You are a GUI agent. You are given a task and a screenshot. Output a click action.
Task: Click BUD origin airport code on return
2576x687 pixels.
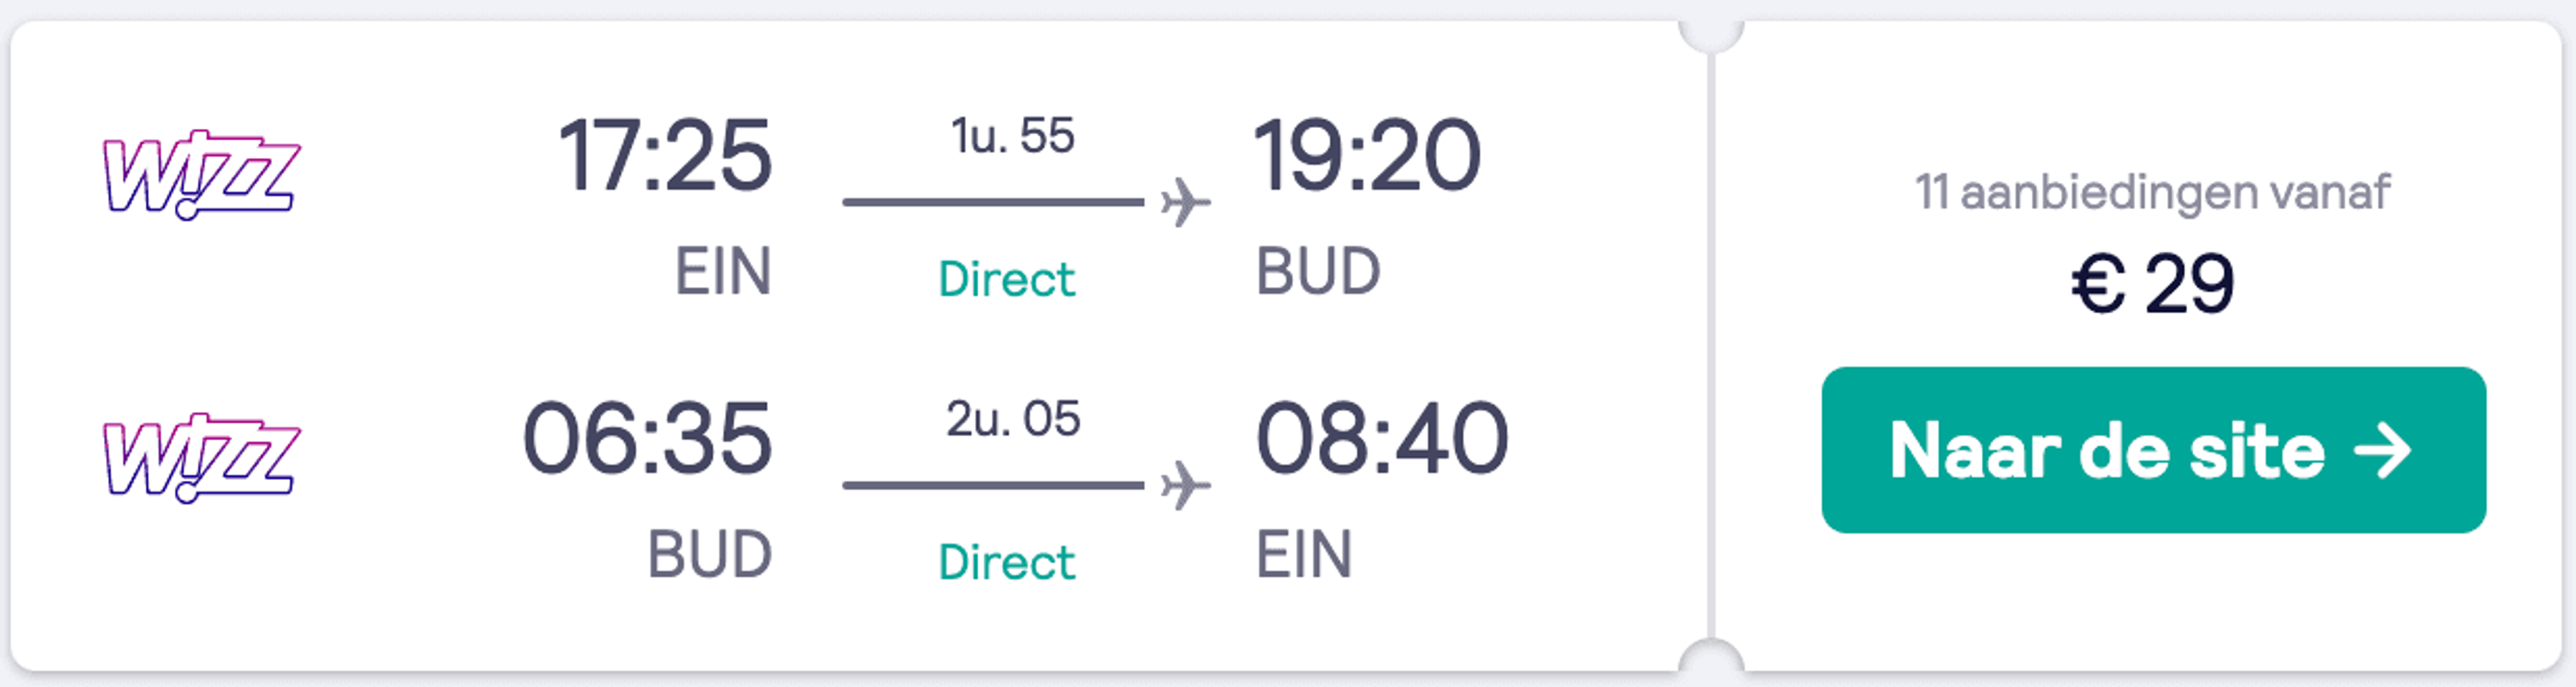(x=710, y=555)
